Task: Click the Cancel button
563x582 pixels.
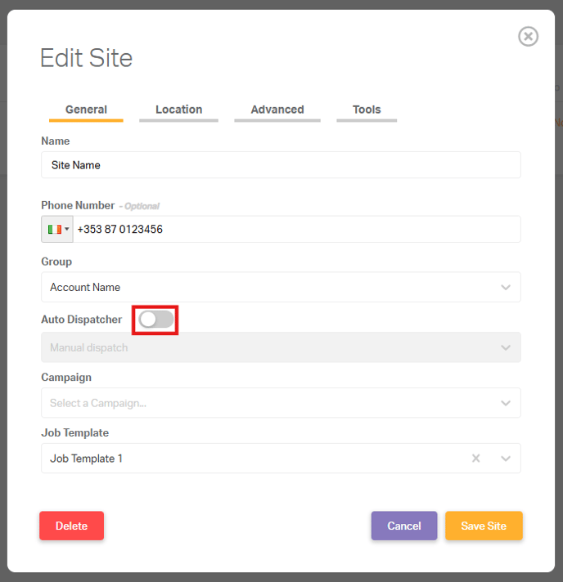Action: click(404, 526)
